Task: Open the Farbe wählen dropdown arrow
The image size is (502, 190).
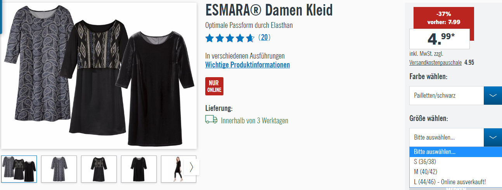Action: pos(493,95)
